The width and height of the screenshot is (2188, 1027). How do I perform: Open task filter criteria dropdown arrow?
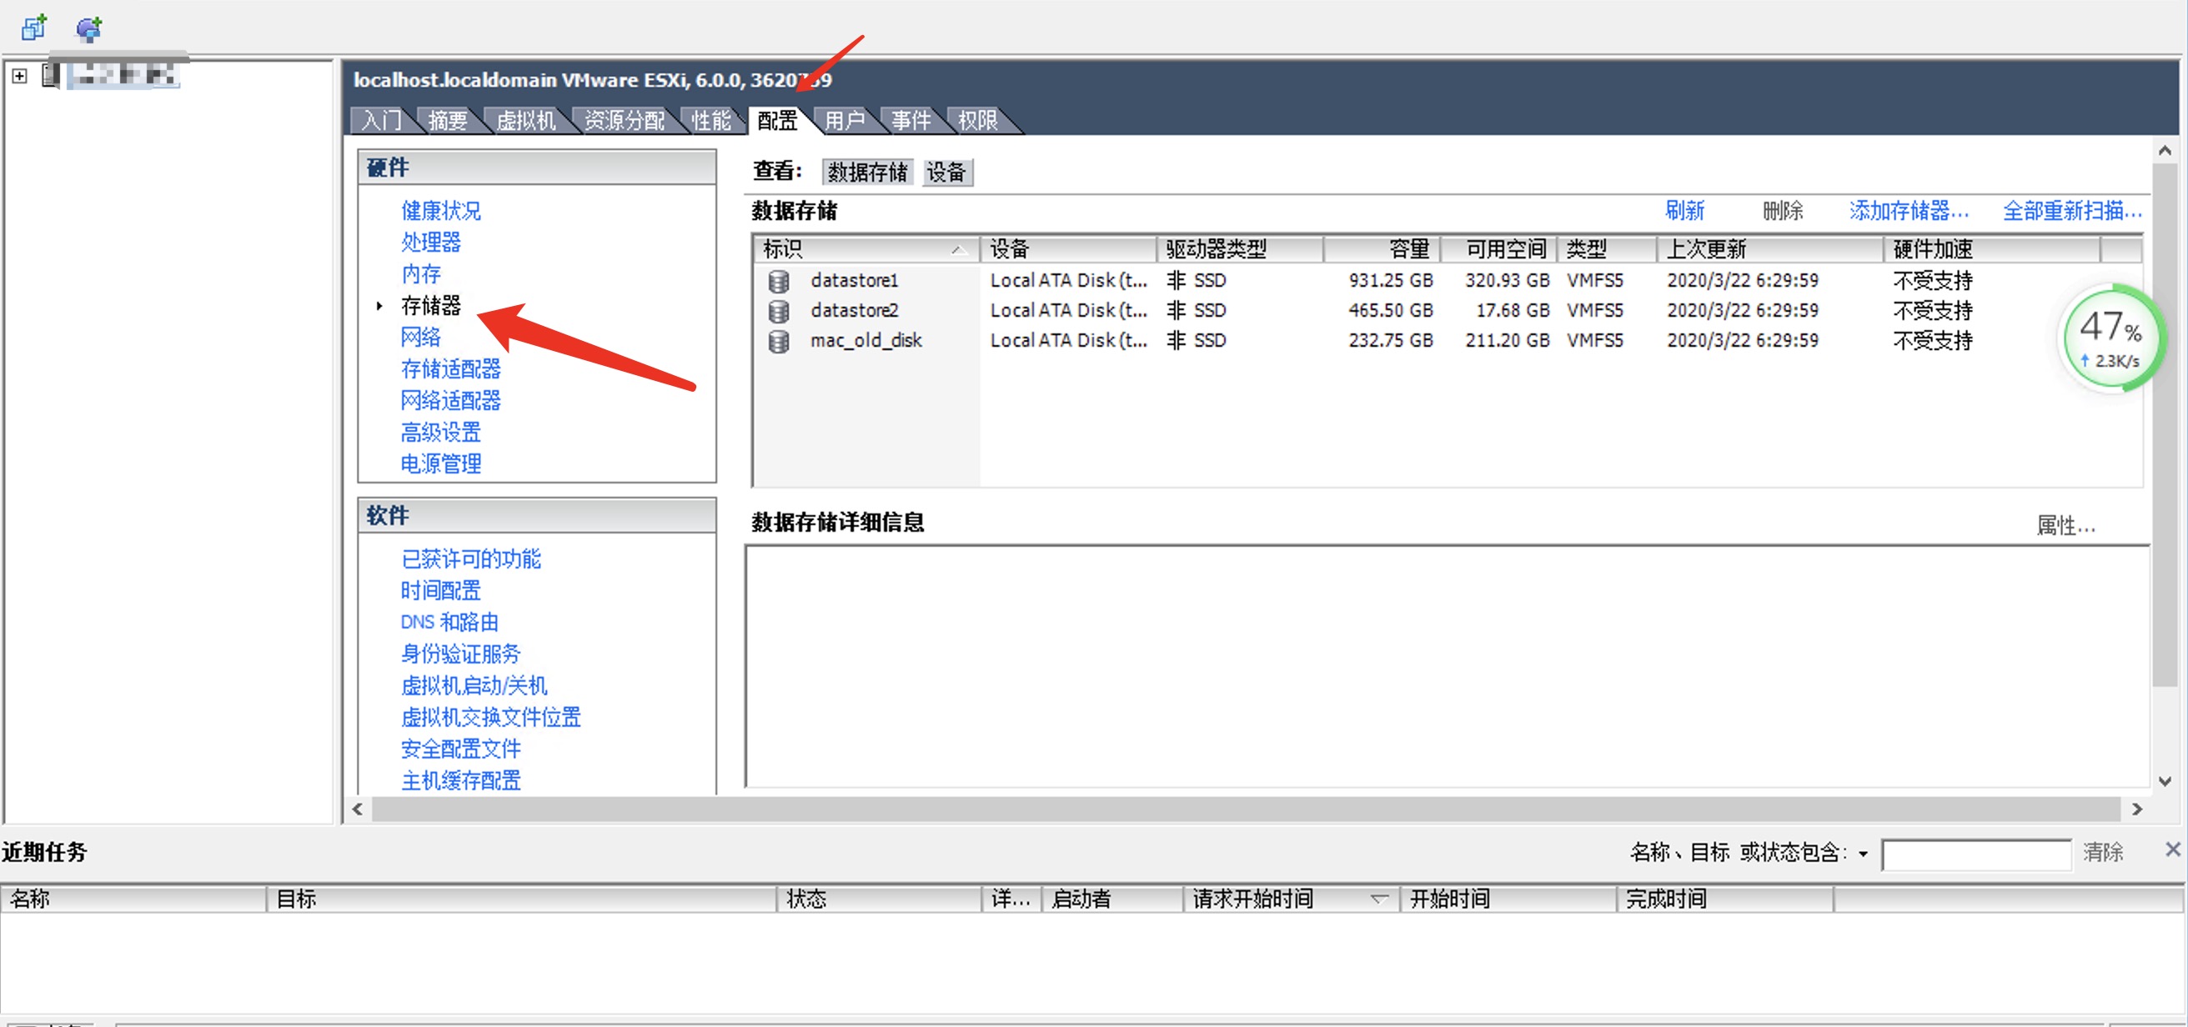1863,854
